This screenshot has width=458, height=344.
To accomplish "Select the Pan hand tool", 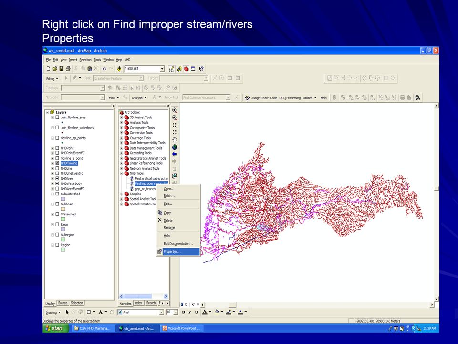I will 175,140.
